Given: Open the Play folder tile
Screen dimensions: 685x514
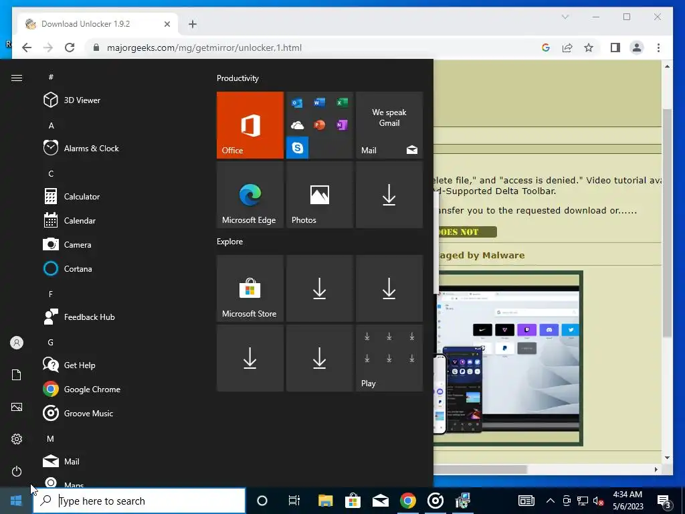Looking at the screenshot, I should [x=389, y=358].
